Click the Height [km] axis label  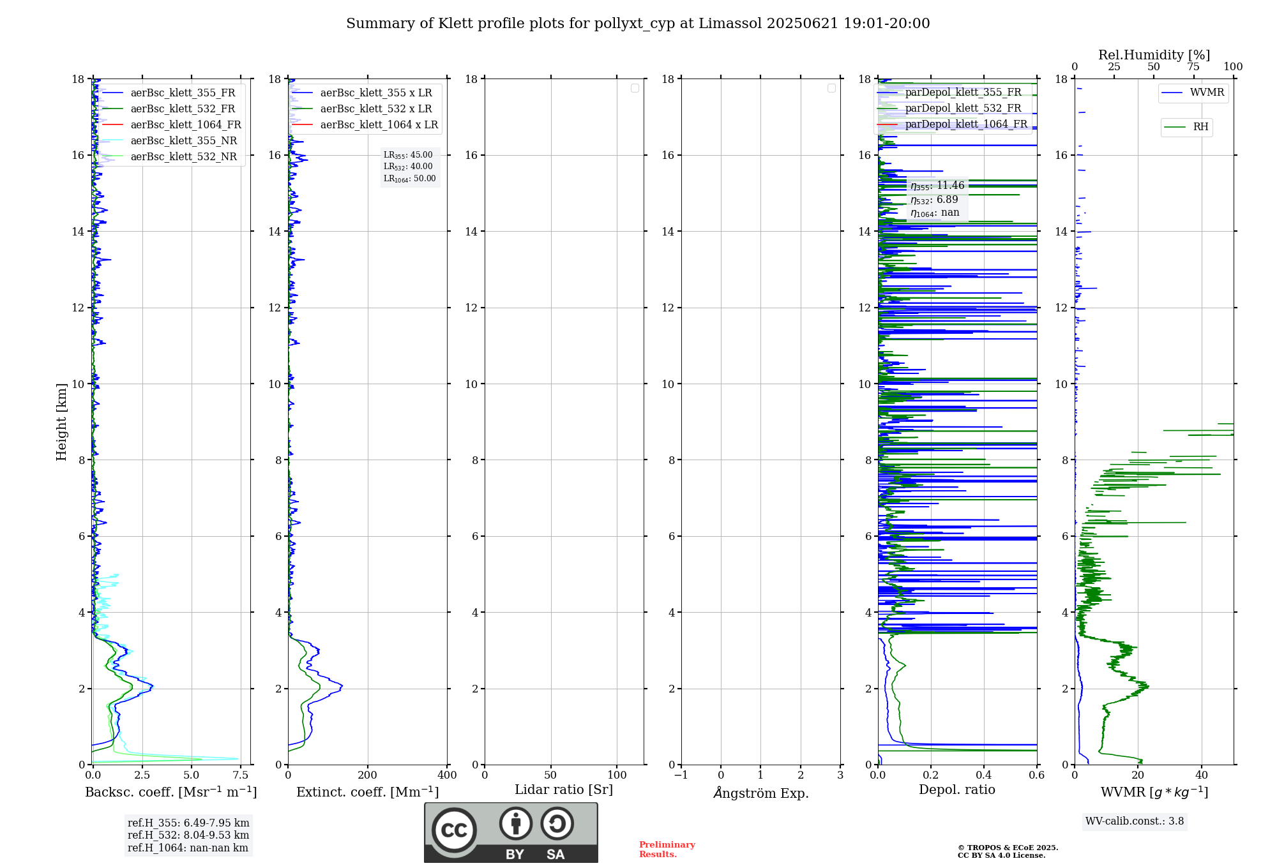pos(61,422)
